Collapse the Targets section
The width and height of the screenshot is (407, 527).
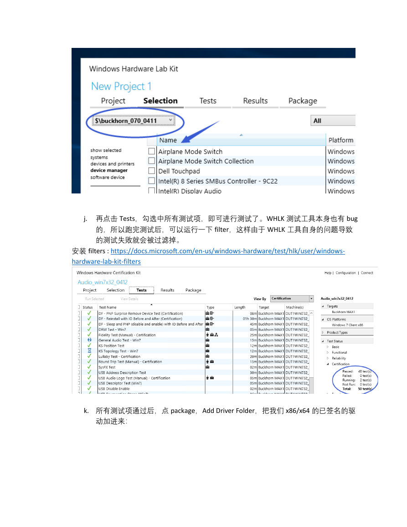point(323,306)
